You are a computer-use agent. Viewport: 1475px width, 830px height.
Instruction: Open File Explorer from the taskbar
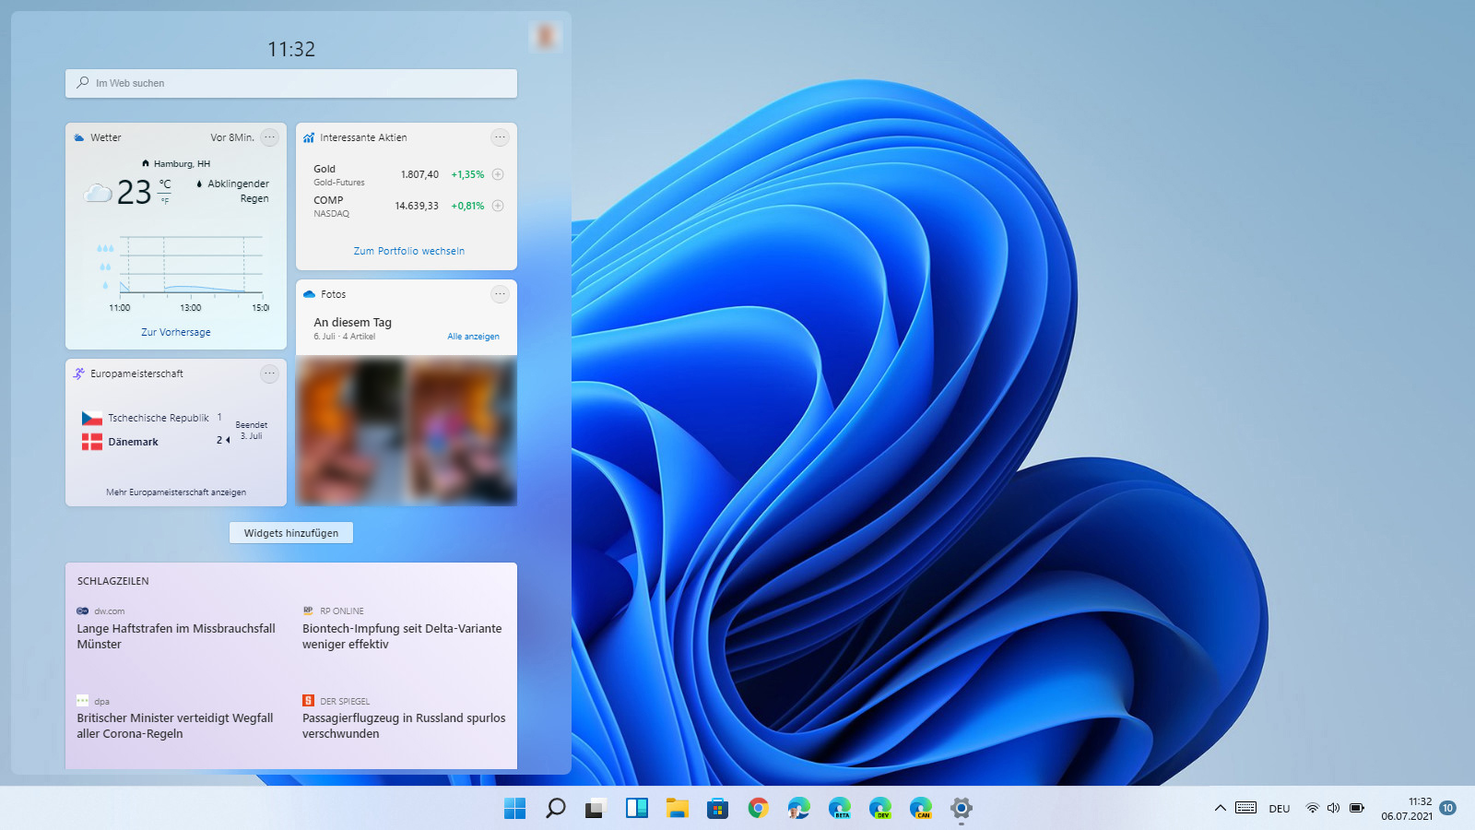point(677,809)
